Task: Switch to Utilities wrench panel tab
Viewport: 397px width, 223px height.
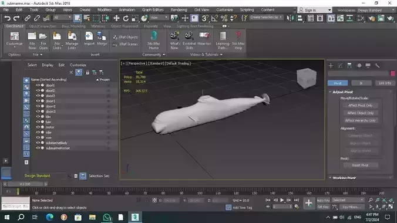Action: coord(377,66)
